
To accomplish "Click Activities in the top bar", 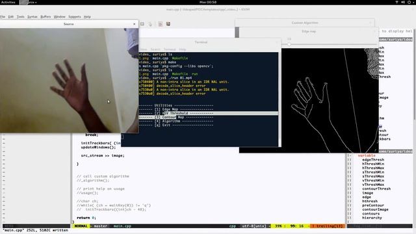I will point(8,2).
